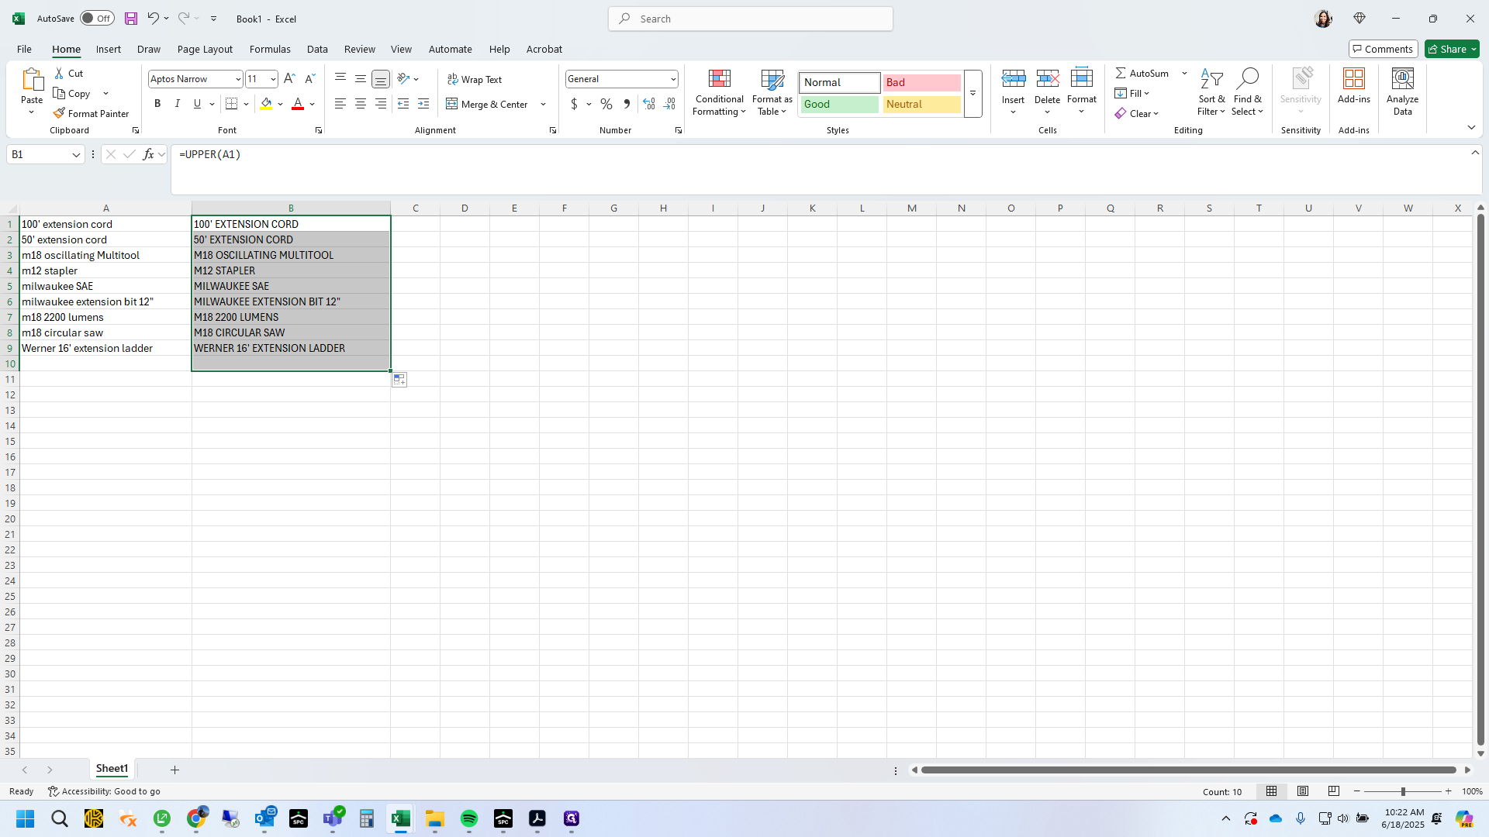Apply the Bad cell style
The width and height of the screenshot is (1489, 837).
(922, 83)
